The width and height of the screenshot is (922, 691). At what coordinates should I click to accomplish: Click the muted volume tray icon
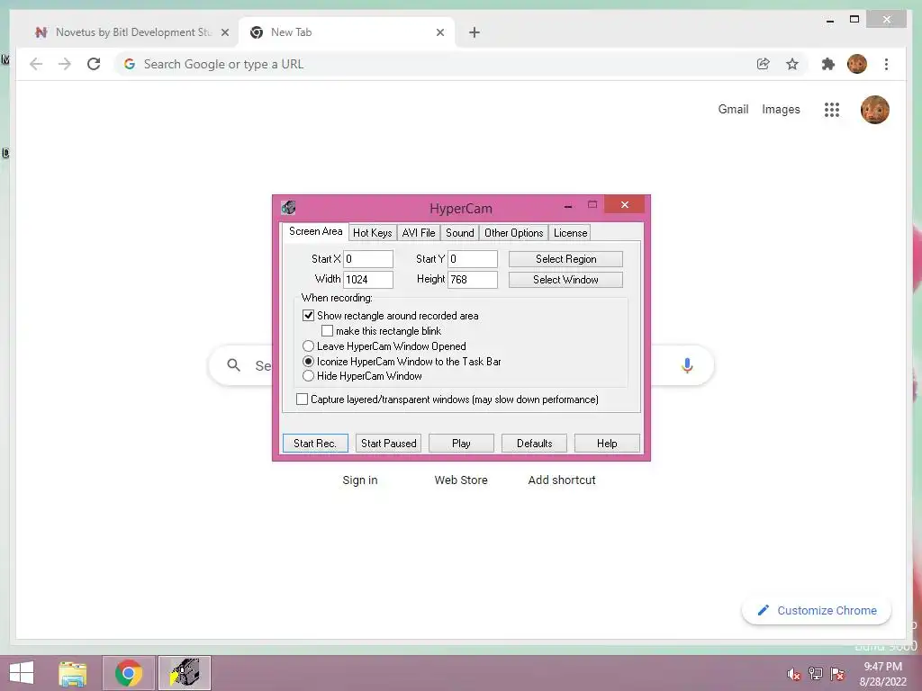click(x=793, y=674)
